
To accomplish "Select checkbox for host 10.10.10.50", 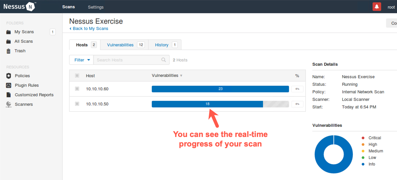I will pos(77,104).
